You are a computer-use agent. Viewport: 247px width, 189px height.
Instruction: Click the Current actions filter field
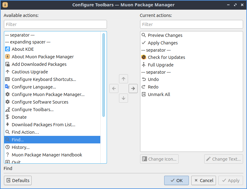point(191,24)
